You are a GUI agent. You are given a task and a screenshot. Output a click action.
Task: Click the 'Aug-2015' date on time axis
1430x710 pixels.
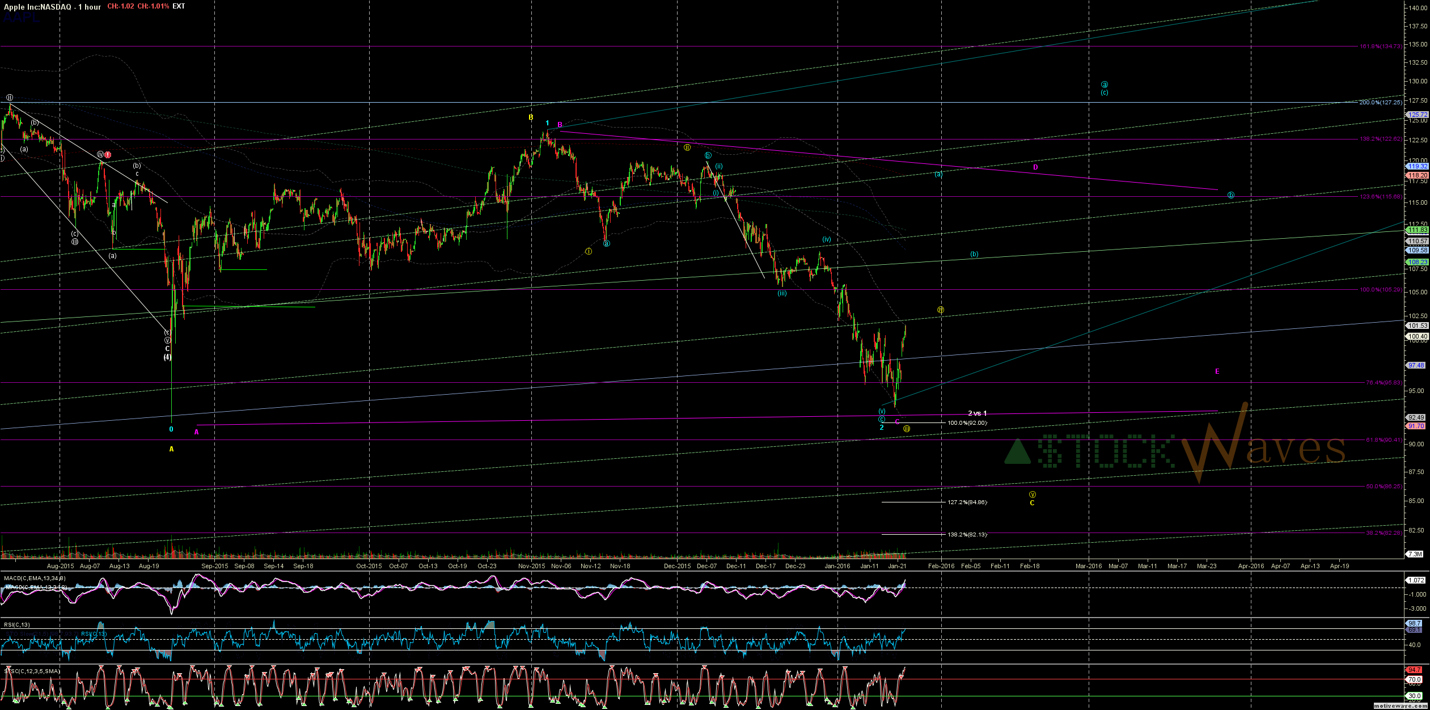[60, 566]
